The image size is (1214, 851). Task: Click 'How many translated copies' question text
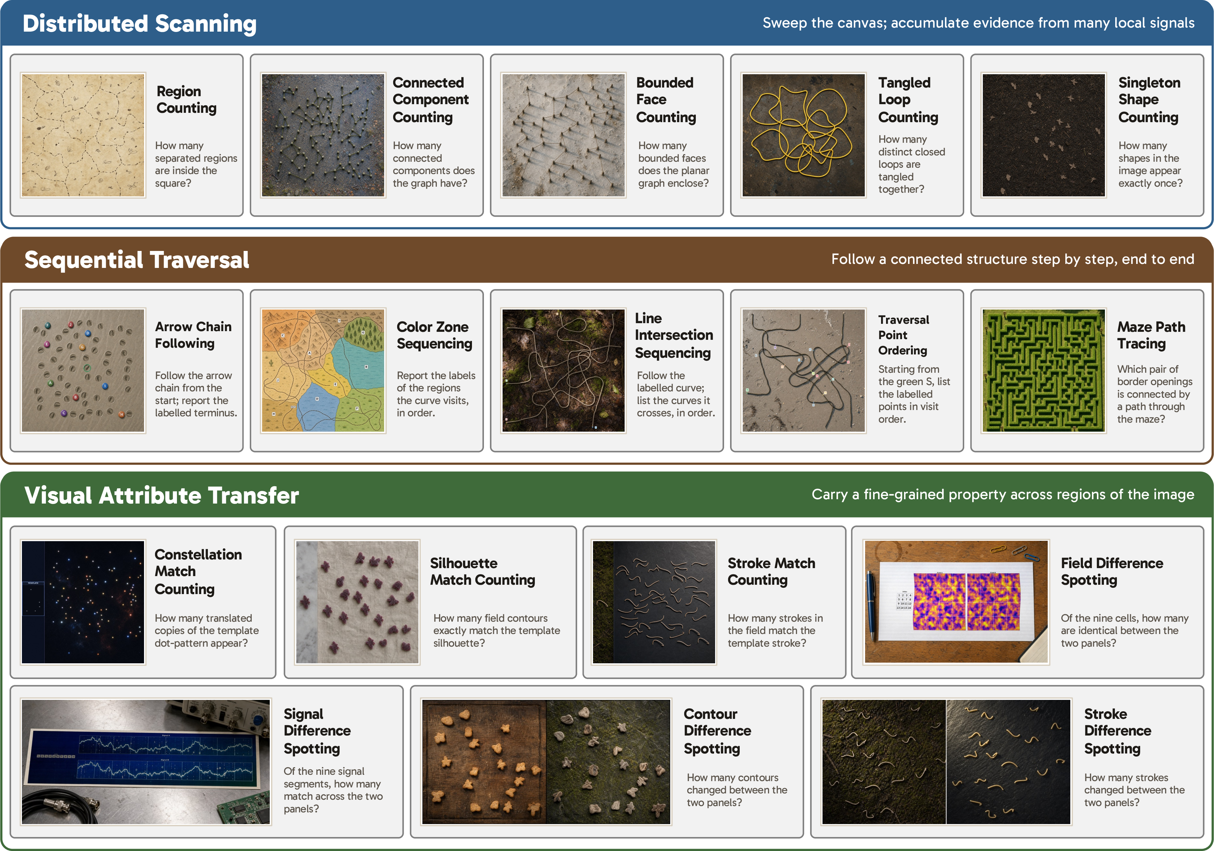(x=206, y=630)
